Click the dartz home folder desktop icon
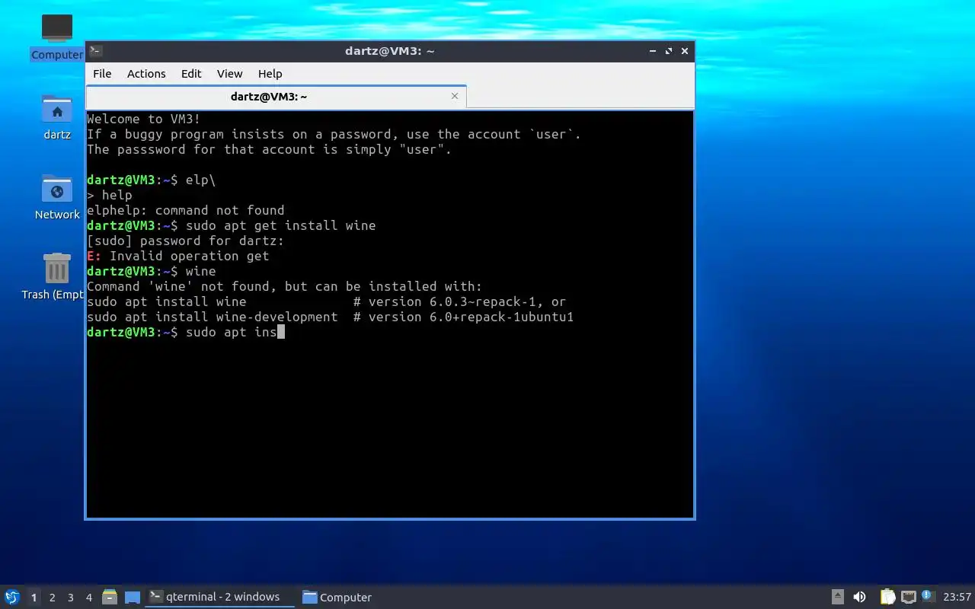975x609 pixels. coord(57,117)
